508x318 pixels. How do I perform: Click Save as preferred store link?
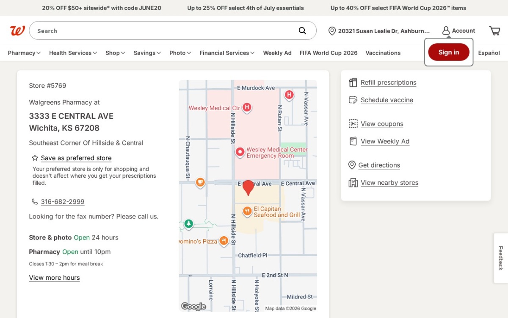coord(76,158)
